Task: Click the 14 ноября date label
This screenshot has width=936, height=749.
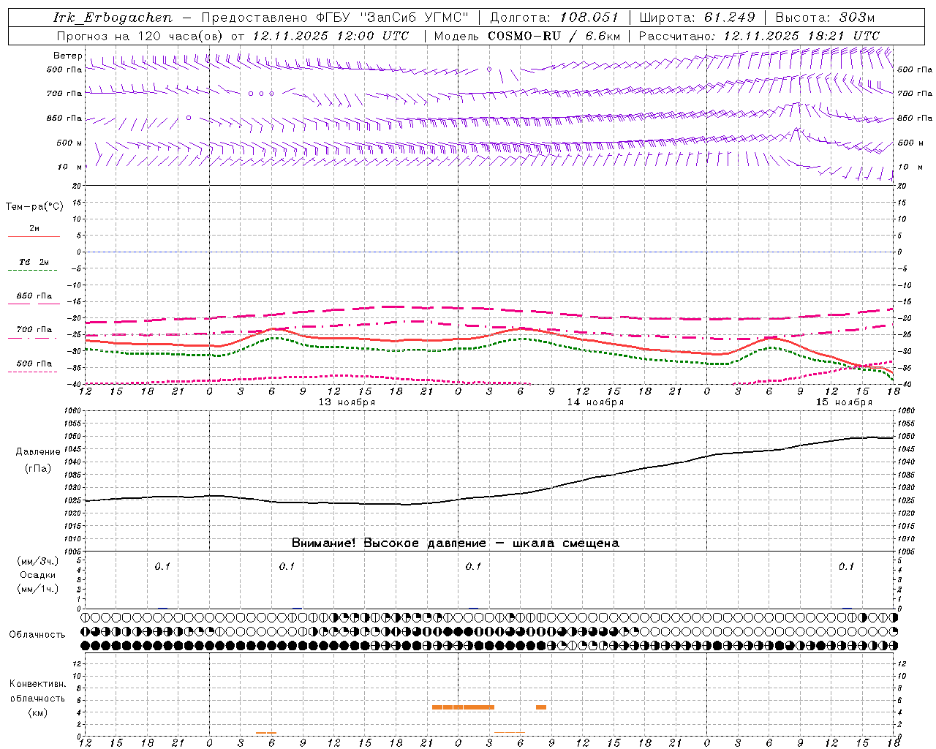Action: click(x=595, y=402)
